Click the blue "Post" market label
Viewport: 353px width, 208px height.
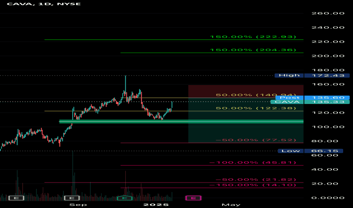[289, 98]
